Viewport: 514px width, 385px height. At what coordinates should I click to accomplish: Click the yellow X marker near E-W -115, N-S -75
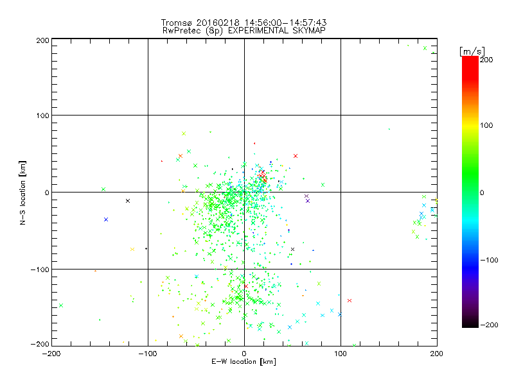click(132, 250)
